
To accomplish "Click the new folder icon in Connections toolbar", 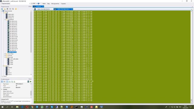I will 5,9.
